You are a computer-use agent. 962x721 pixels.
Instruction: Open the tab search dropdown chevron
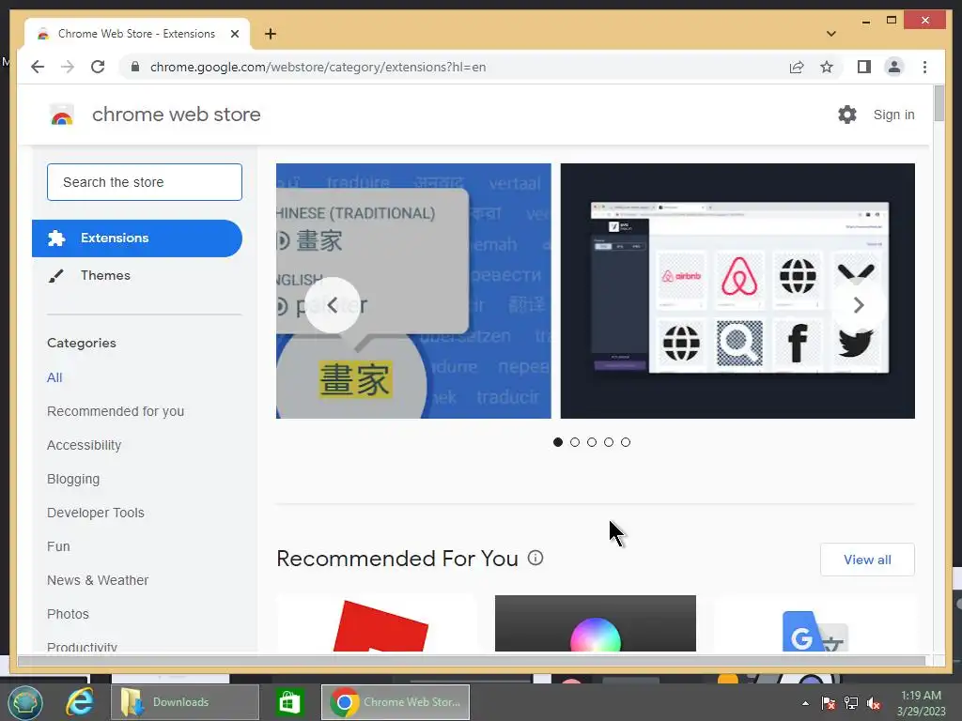(x=831, y=34)
